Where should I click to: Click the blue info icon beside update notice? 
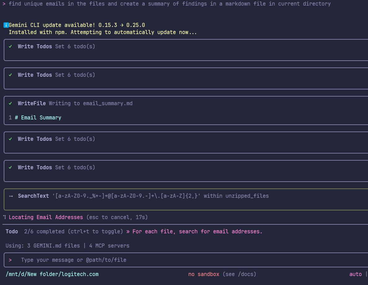[6, 25]
